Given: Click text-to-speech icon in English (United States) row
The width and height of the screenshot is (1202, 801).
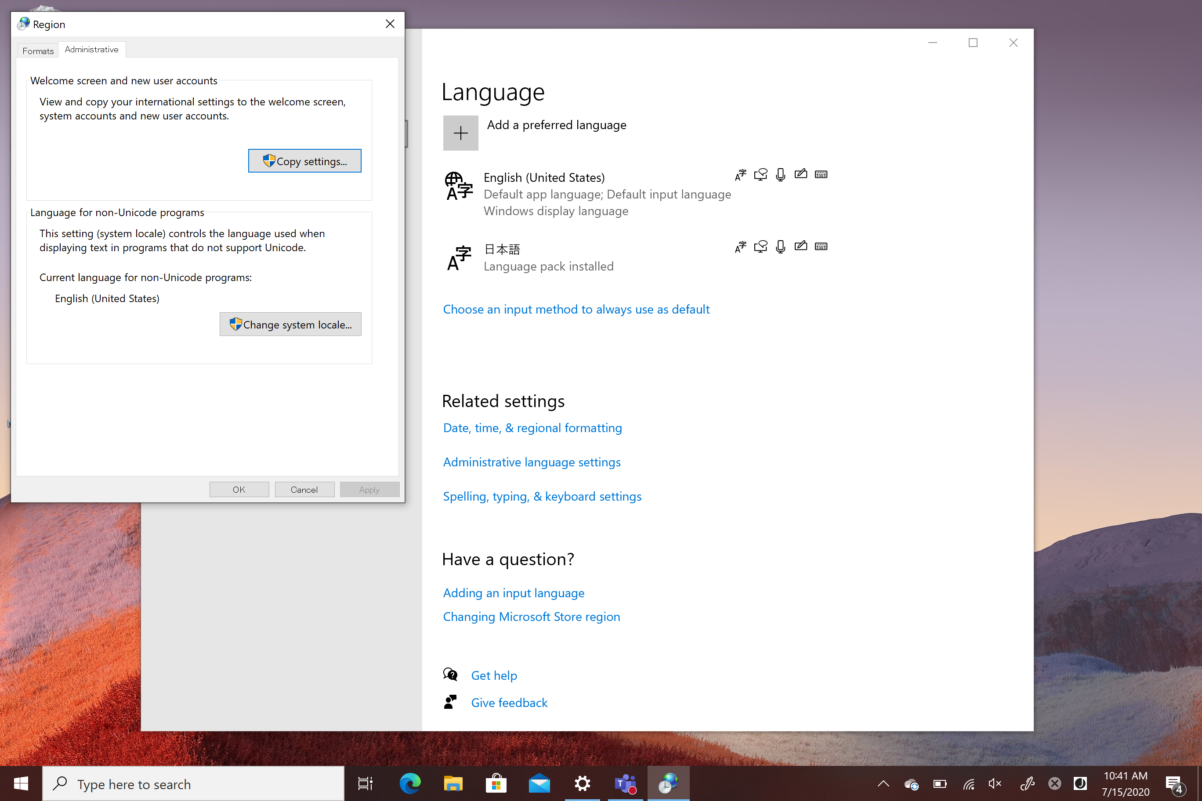Looking at the screenshot, I should 760,175.
